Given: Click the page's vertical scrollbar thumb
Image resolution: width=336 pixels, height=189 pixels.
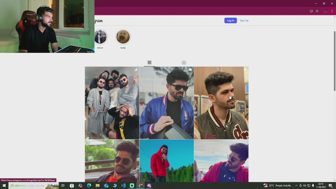Looking at the screenshot, I should coord(334,61).
